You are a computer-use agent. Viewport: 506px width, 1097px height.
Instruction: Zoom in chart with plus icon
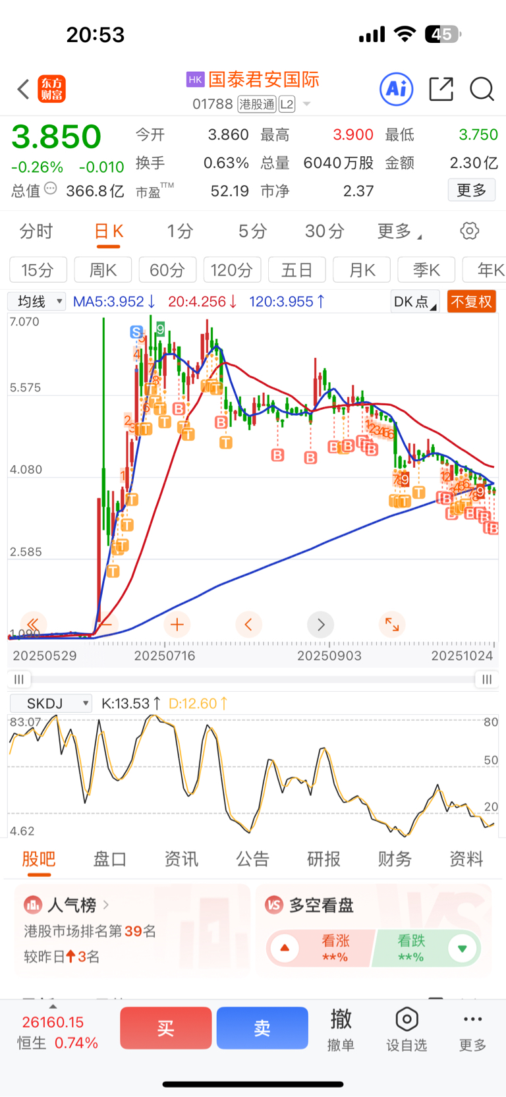click(x=177, y=624)
